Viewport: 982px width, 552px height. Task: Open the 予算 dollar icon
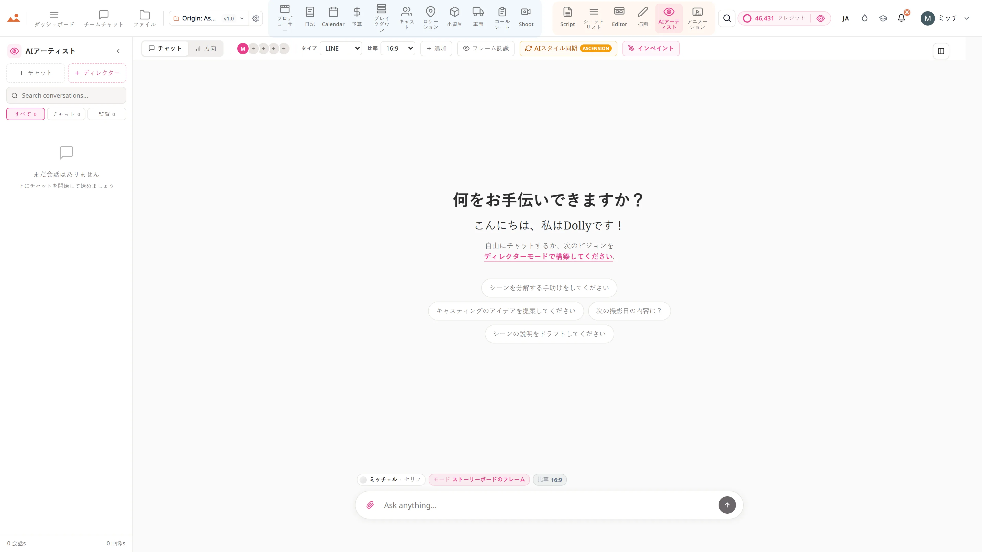point(357,18)
